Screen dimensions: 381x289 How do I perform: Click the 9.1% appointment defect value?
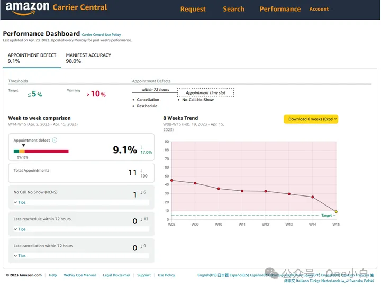(x=125, y=150)
